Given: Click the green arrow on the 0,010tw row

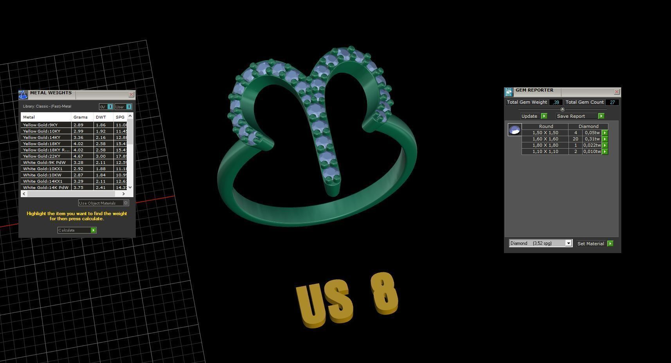Looking at the screenshot, I should pyautogui.click(x=605, y=151).
